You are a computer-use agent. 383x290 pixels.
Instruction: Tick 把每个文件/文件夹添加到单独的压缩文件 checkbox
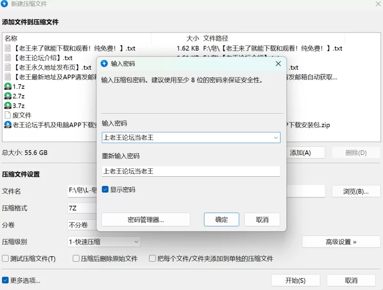(152, 258)
